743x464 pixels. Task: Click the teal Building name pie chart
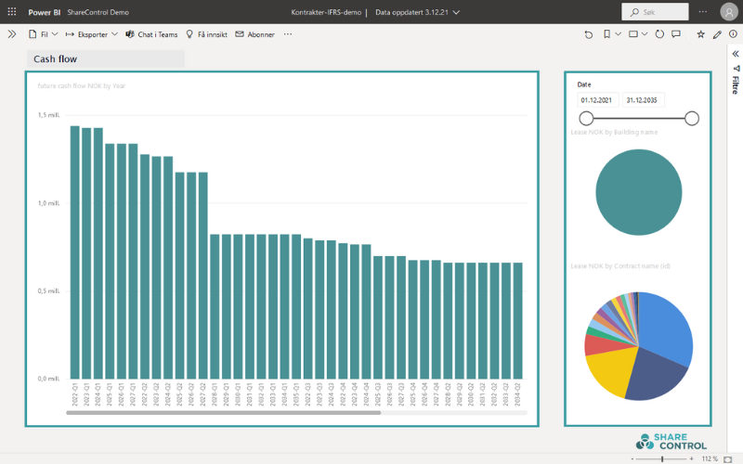pos(639,192)
